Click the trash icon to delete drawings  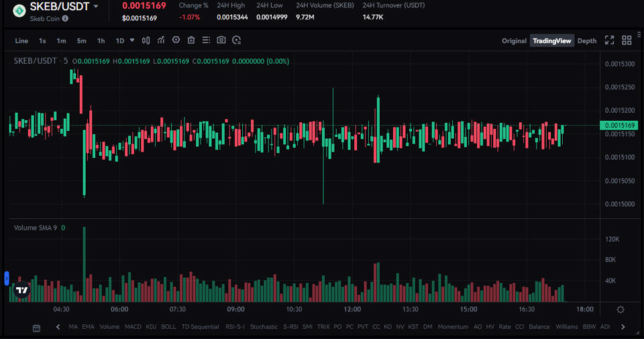coord(191,40)
